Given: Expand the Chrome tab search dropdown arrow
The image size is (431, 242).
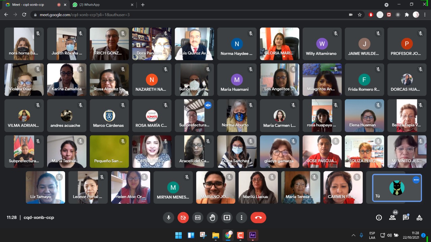Looking at the screenshot, I should 387,5.
